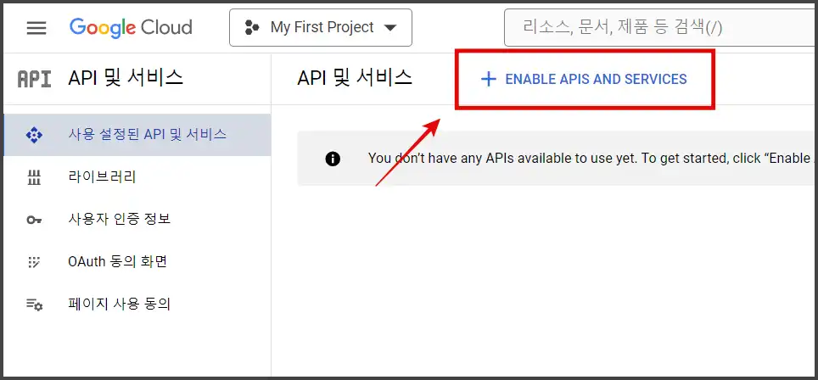Select 사용 설정된 API 및 서비스 menu item
The height and width of the screenshot is (380, 818).
coord(137,135)
